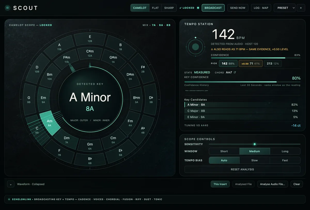The image size is (310, 210).
Task: Switch notation to Sharp
Action: (169, 8)
